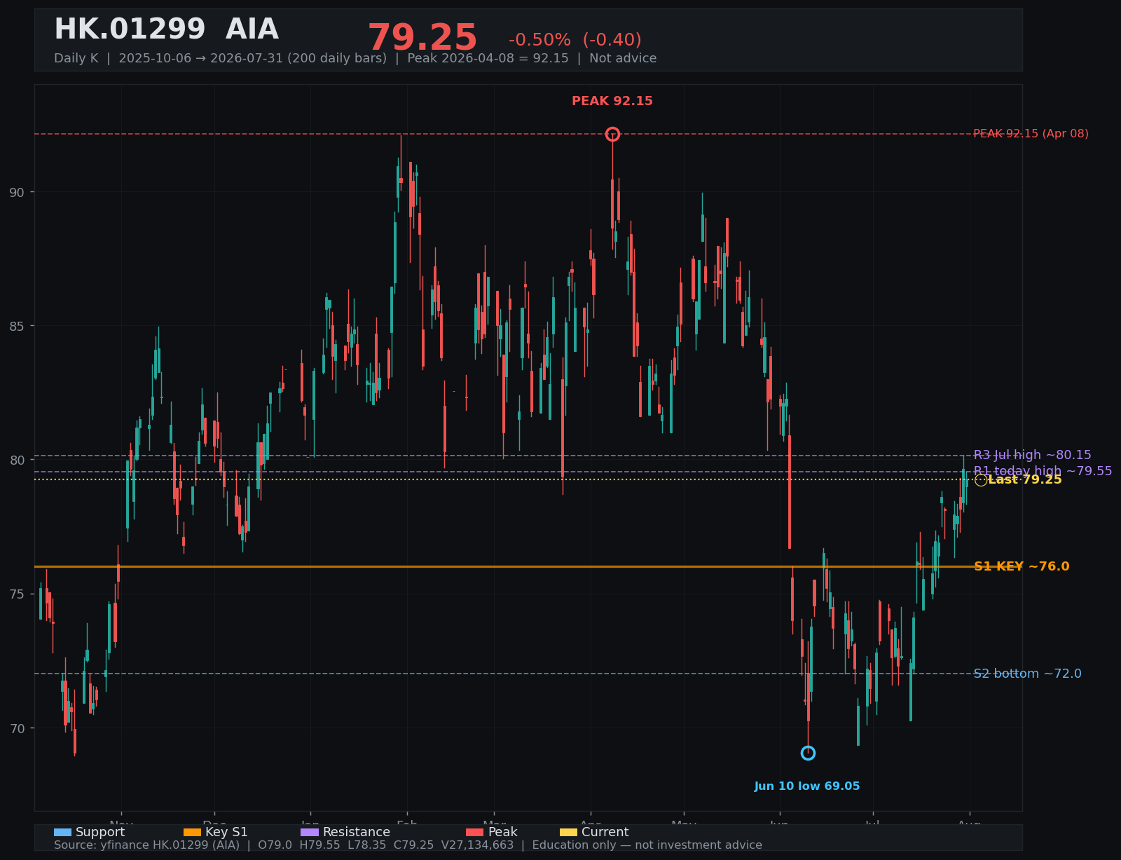The height and width of the screenshot is (860, 1121).
Task: Click the HK.01299 AIA ticker title
Action: (166, 30)
